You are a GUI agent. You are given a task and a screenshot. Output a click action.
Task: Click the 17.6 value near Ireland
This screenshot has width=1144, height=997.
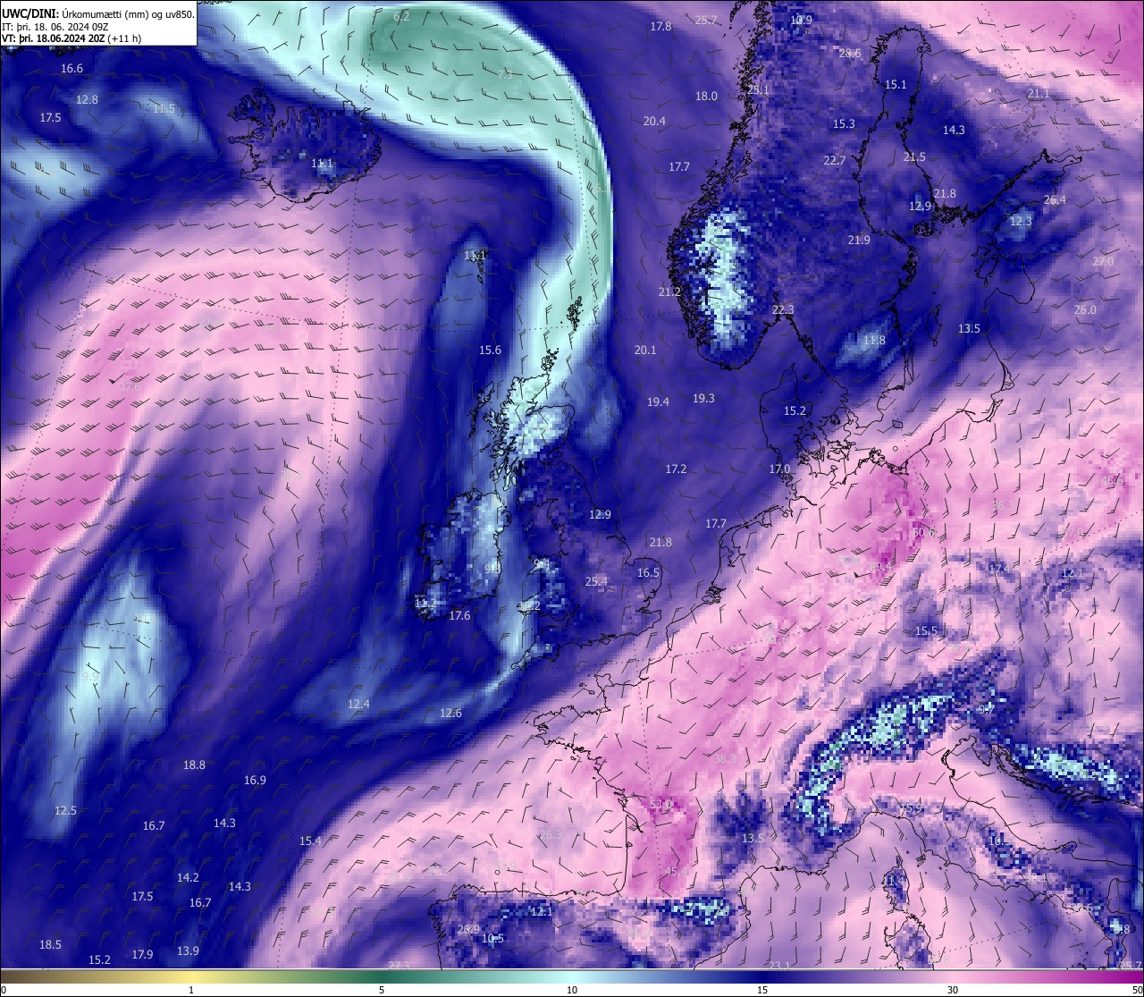(x=459, y=616)
